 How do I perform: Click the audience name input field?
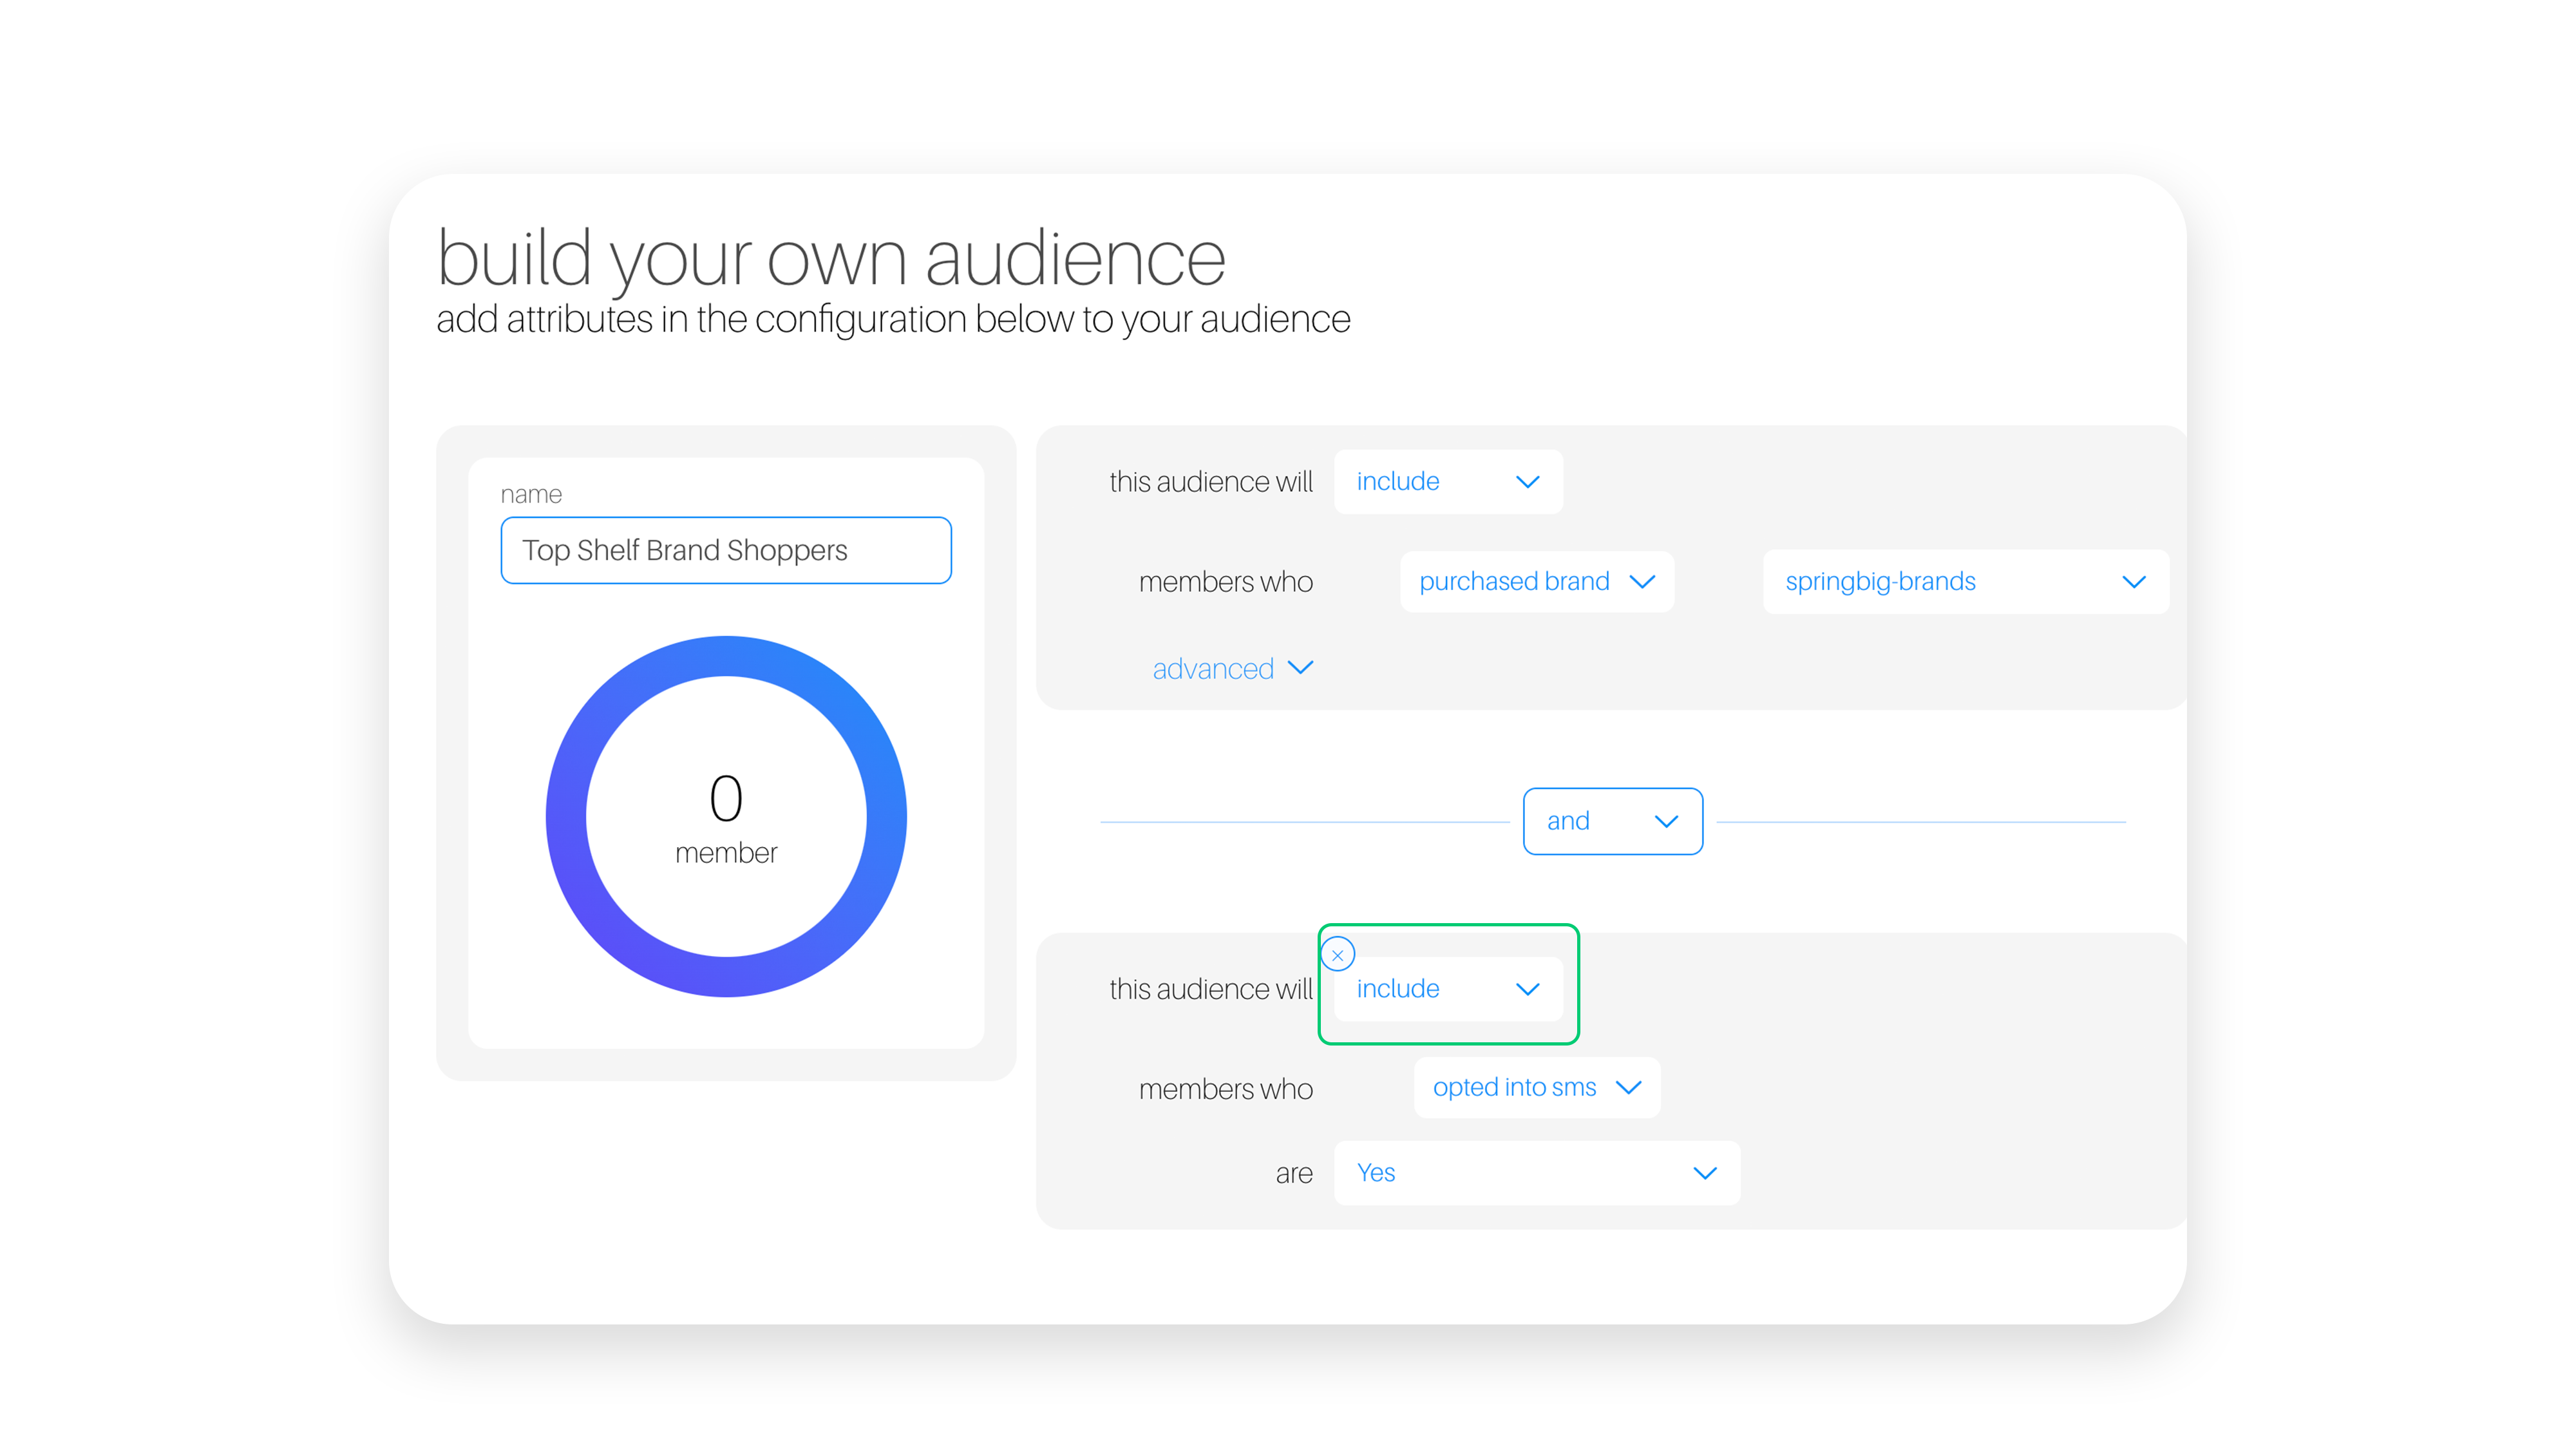tap(726, 550)
